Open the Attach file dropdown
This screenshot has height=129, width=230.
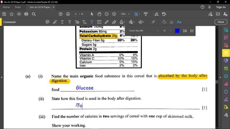pos(132,22)
